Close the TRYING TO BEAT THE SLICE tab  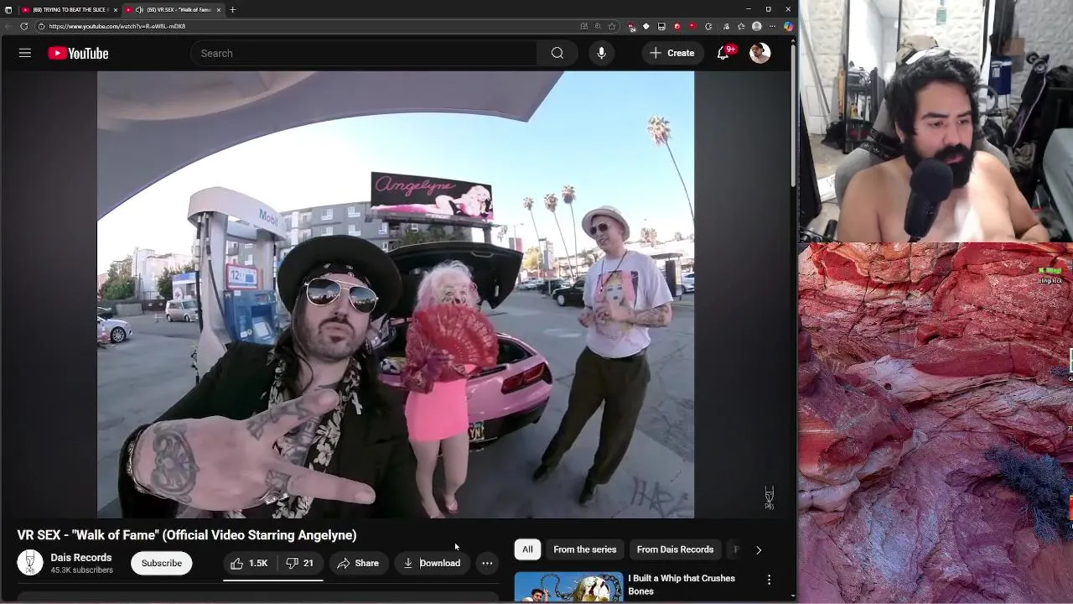click(x=116, y=9)
